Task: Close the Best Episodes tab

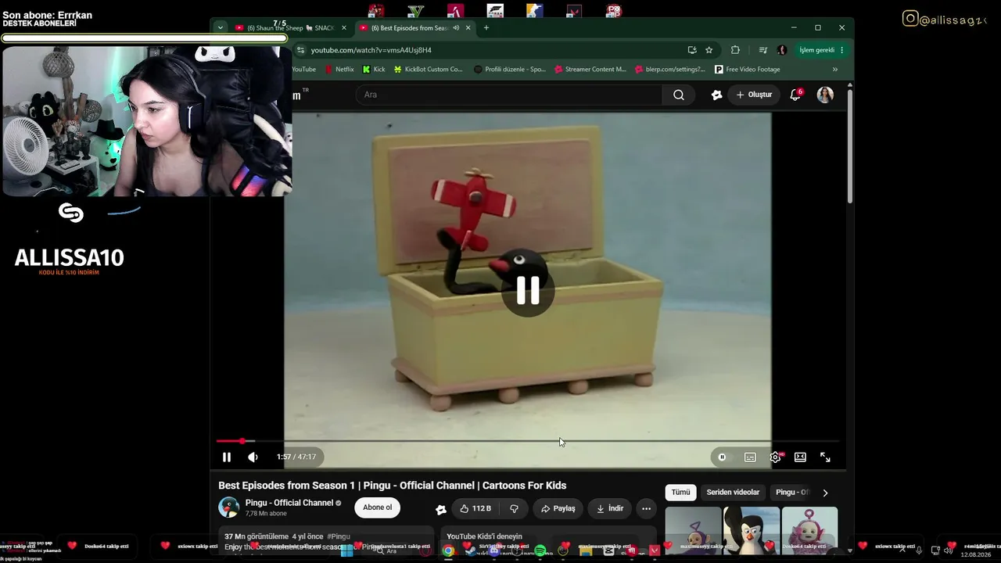Action: click(x=468, y=28)
